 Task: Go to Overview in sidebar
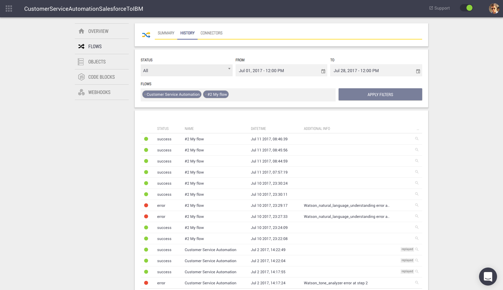pyautogui.click(x=102, y=31)
